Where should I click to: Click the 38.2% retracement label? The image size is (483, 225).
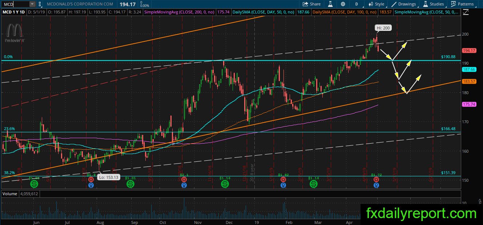pyautogui.click(x=9, y=173)
